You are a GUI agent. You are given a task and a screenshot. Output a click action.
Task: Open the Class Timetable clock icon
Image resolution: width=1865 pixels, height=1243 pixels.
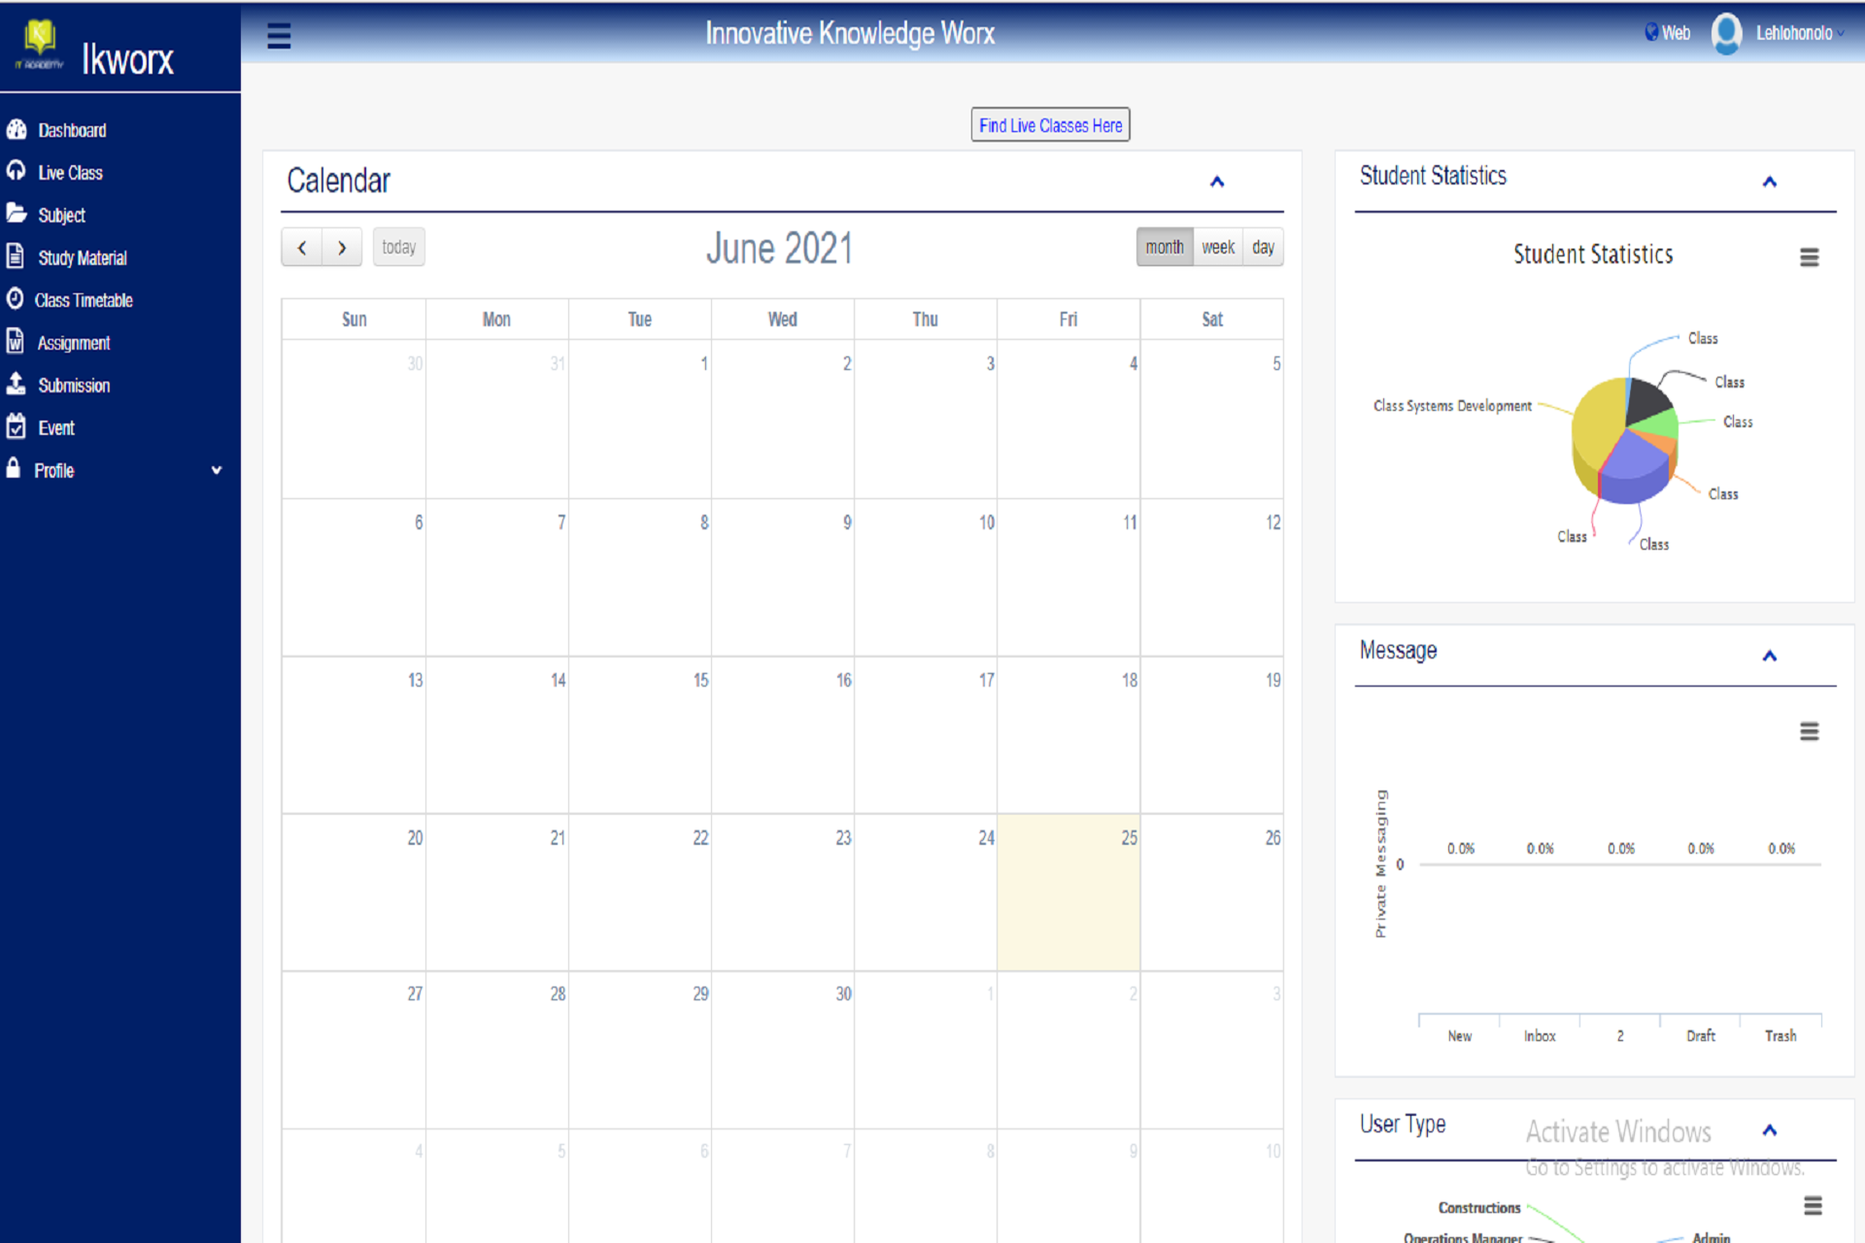(16, 299)
